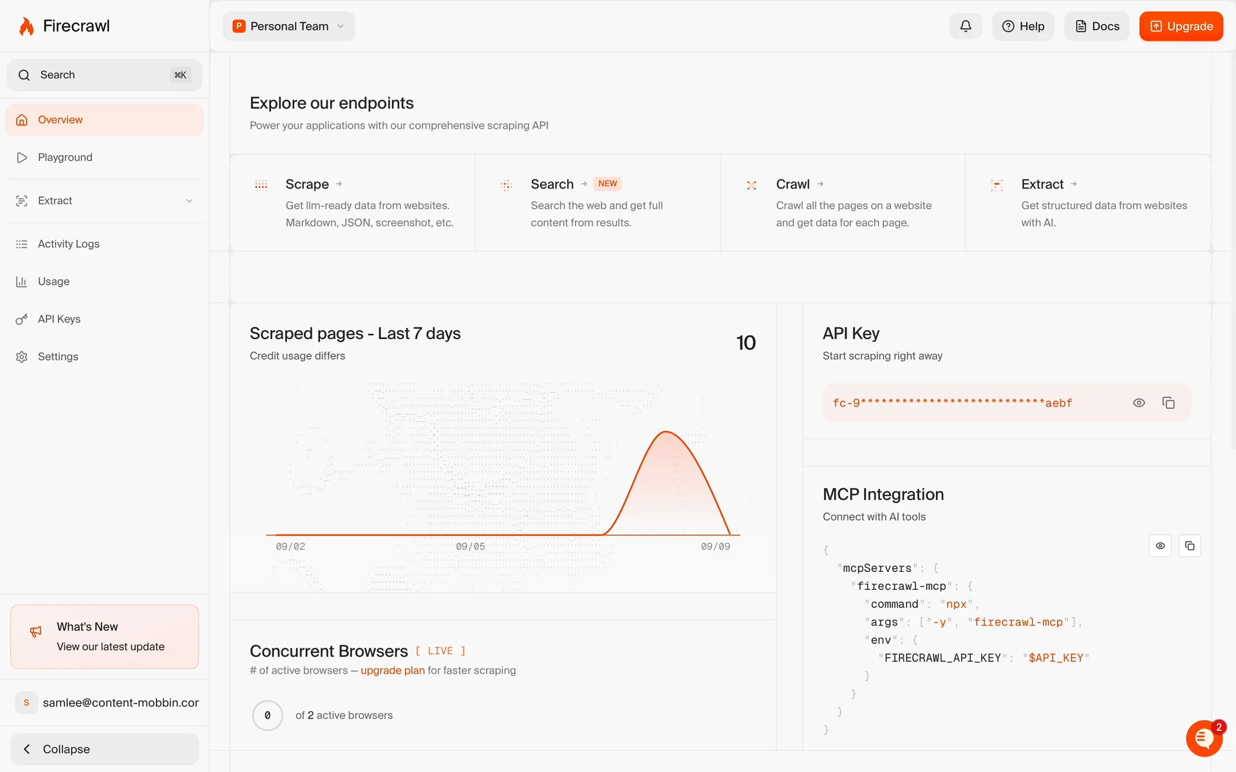Follow the 'upgrade plan' link
1236x772 pixels.
click(392, 670)
